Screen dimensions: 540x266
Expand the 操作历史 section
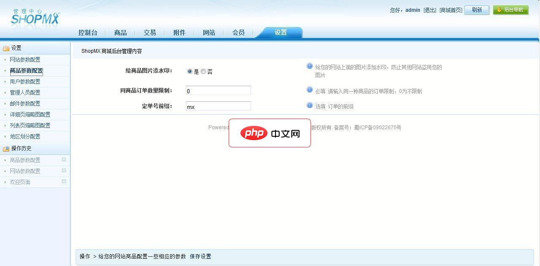pyautogui.click(x=21, y=149)
